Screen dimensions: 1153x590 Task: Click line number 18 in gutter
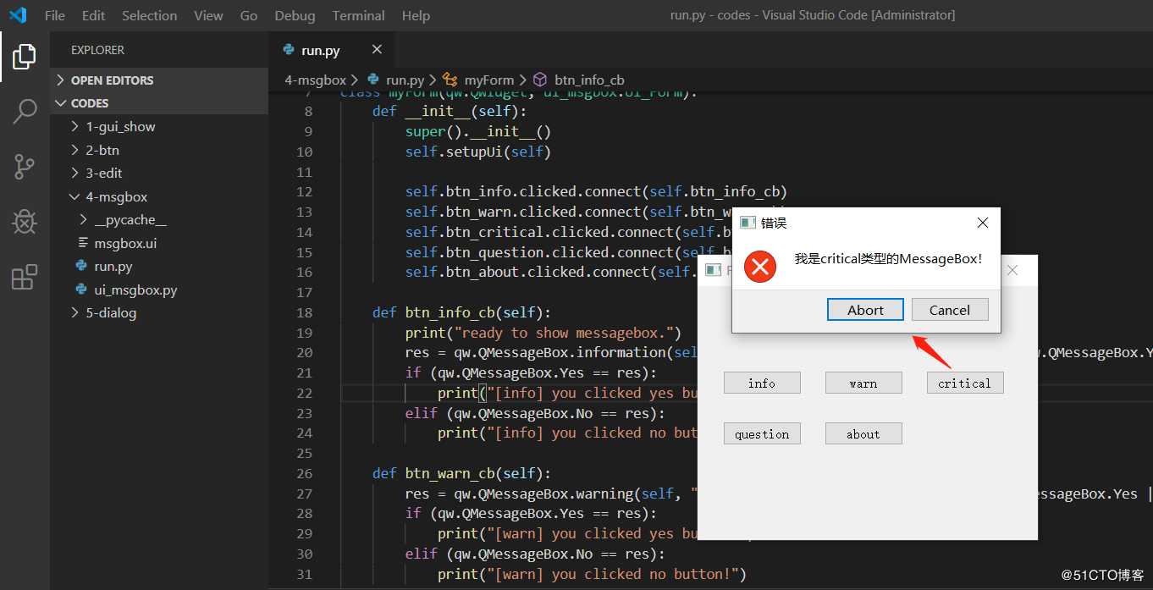coord(304,312)
